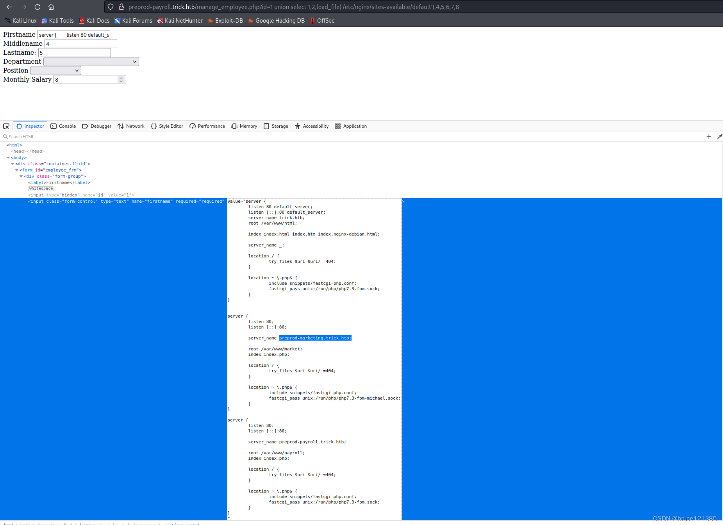Screen dimensions: 723x525
Task: Click the highlighted preprod-marketing.trick.htb text
Action: pyautogui.click(x=315, y=338)
